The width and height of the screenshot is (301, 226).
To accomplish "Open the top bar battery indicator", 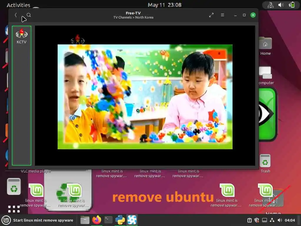I will (x=292, y=5).
